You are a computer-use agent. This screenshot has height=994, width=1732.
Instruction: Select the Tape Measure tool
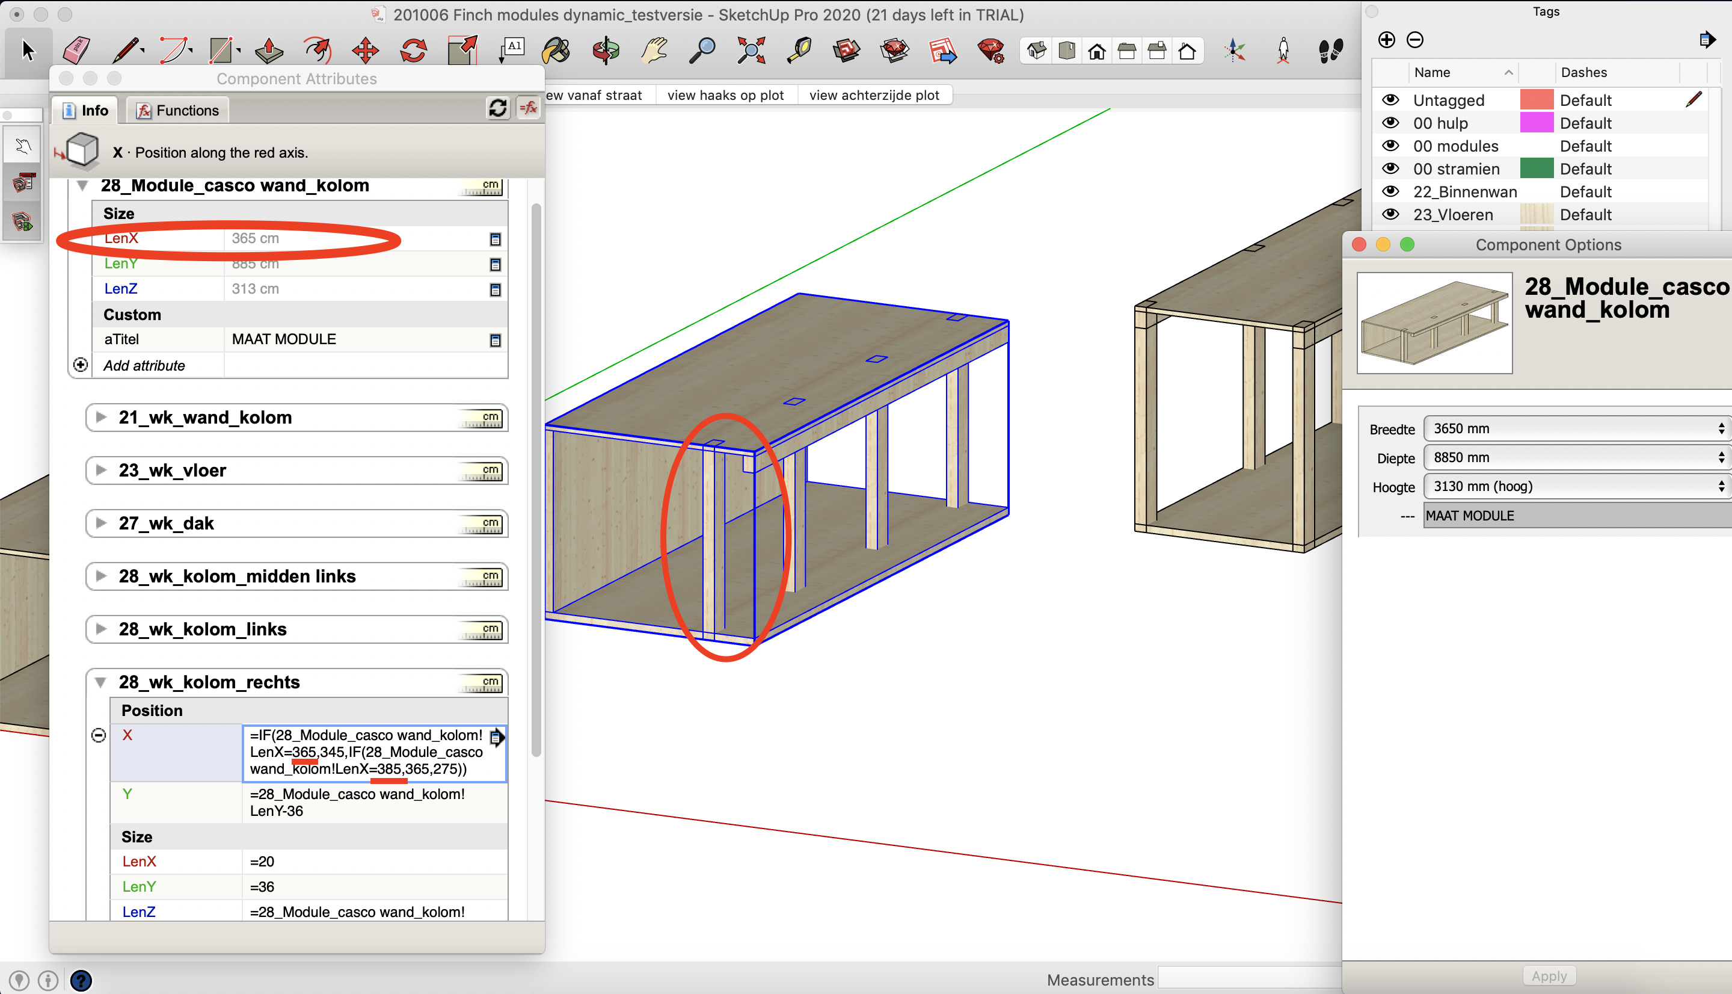tap(799, 50)
